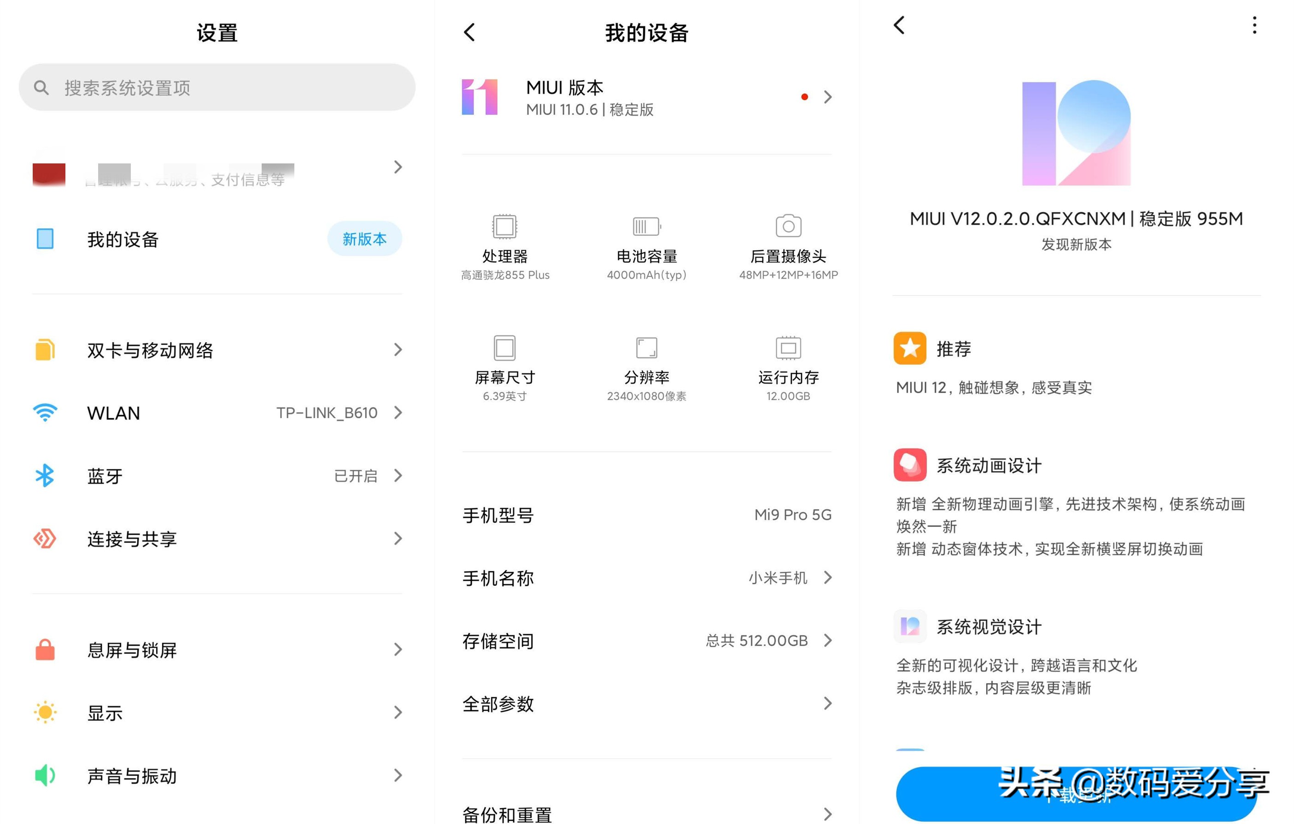Image resolution: width=1294 pixels, height=824 pixels.
Task: Click 4000mAh(typ) text
Action: [646, 275]
